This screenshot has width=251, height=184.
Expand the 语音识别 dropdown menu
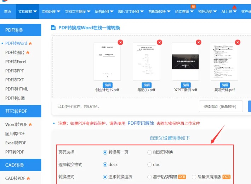click(104, 12)
